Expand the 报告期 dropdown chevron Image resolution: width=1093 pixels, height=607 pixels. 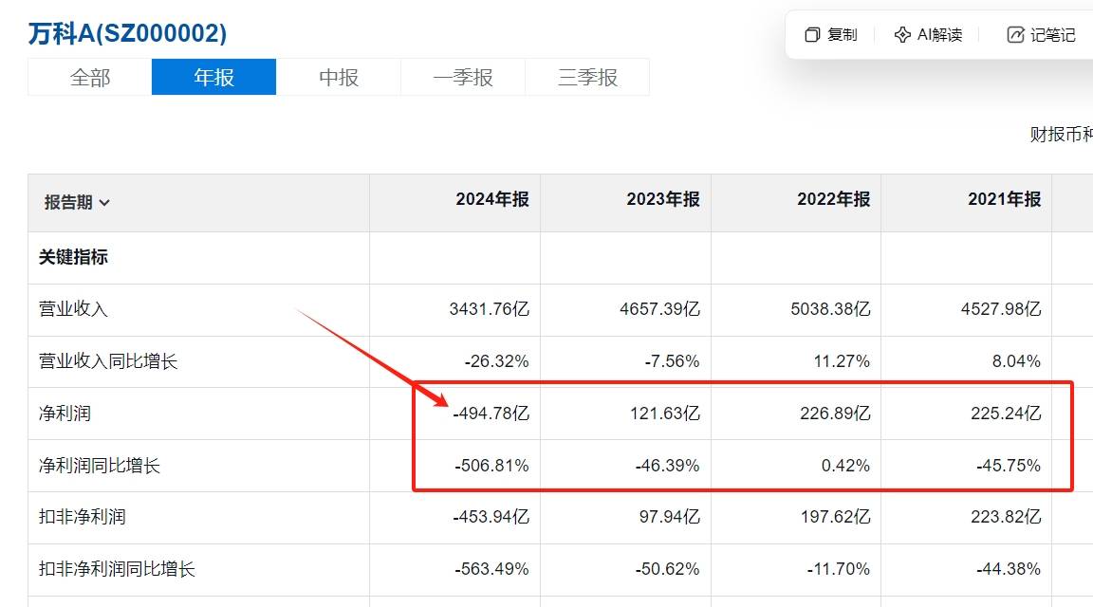[104, 203]
